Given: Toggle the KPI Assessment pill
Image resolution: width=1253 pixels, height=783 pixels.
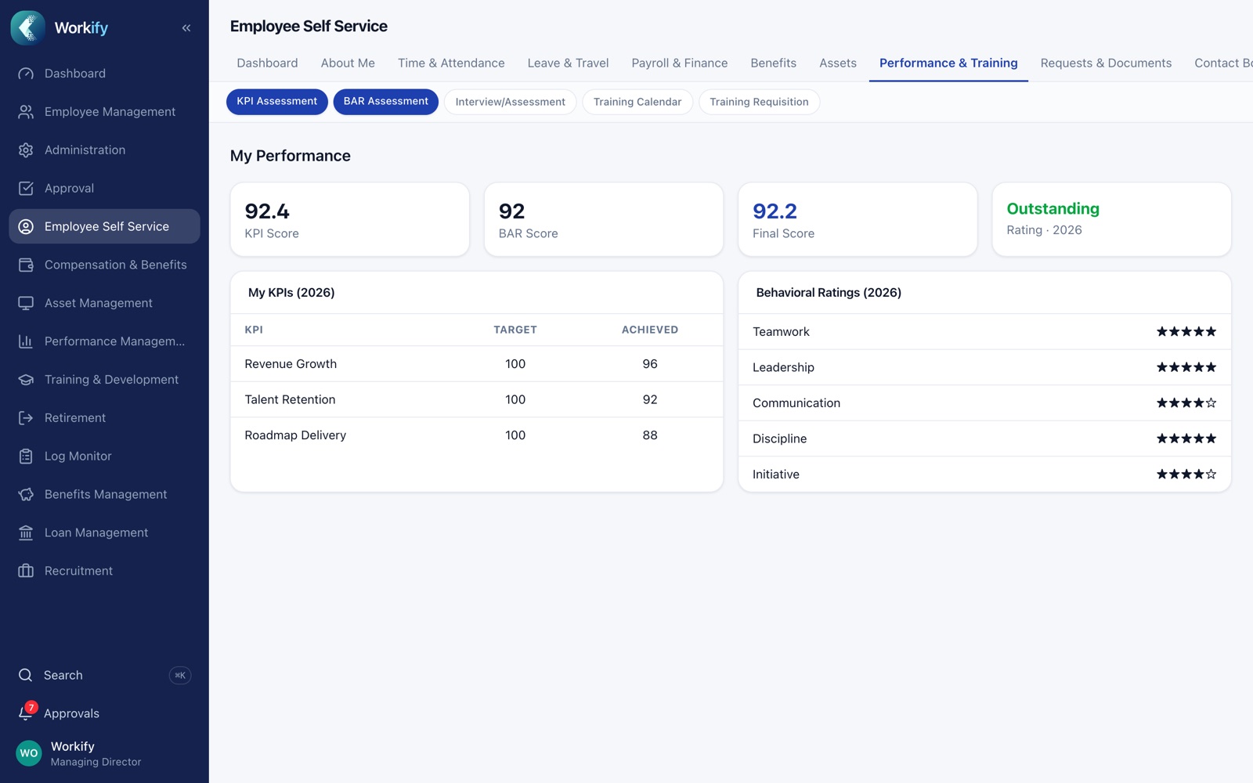Looking at the screenshot, I should click(x=277, y=102).
